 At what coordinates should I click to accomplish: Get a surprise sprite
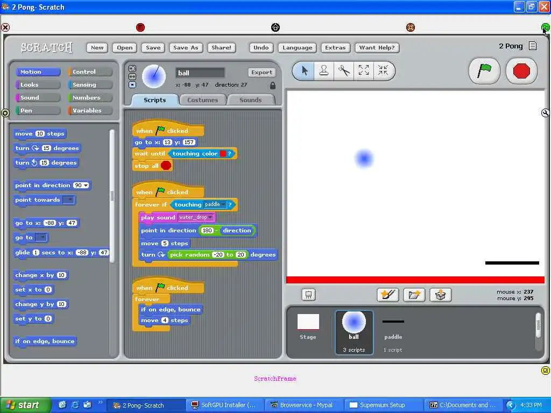pyautogui.click(x=440, y=295)
